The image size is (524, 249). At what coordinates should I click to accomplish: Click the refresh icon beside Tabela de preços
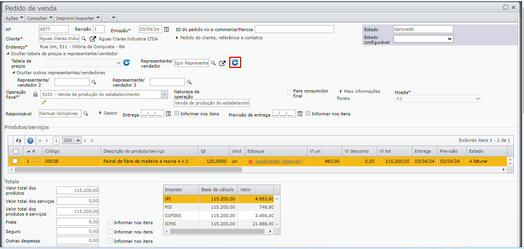pyautogui.click(x=126, y=63)
